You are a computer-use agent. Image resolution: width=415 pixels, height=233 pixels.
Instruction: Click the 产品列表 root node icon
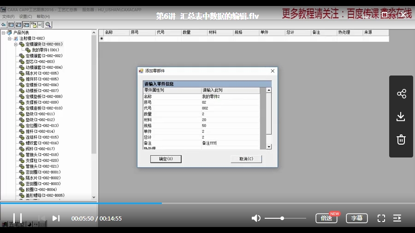coord(10,33)
